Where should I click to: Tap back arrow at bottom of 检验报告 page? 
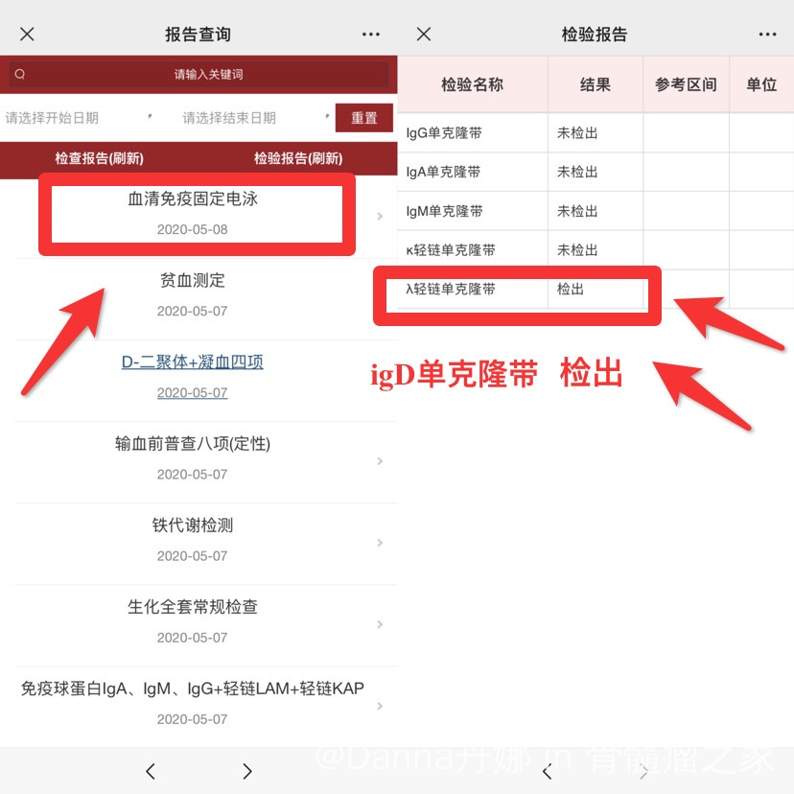[548, 771]
